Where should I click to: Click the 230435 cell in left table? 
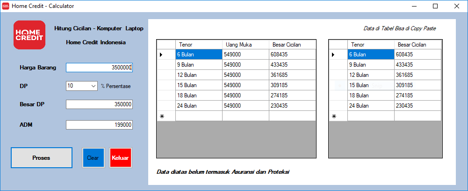292,106
